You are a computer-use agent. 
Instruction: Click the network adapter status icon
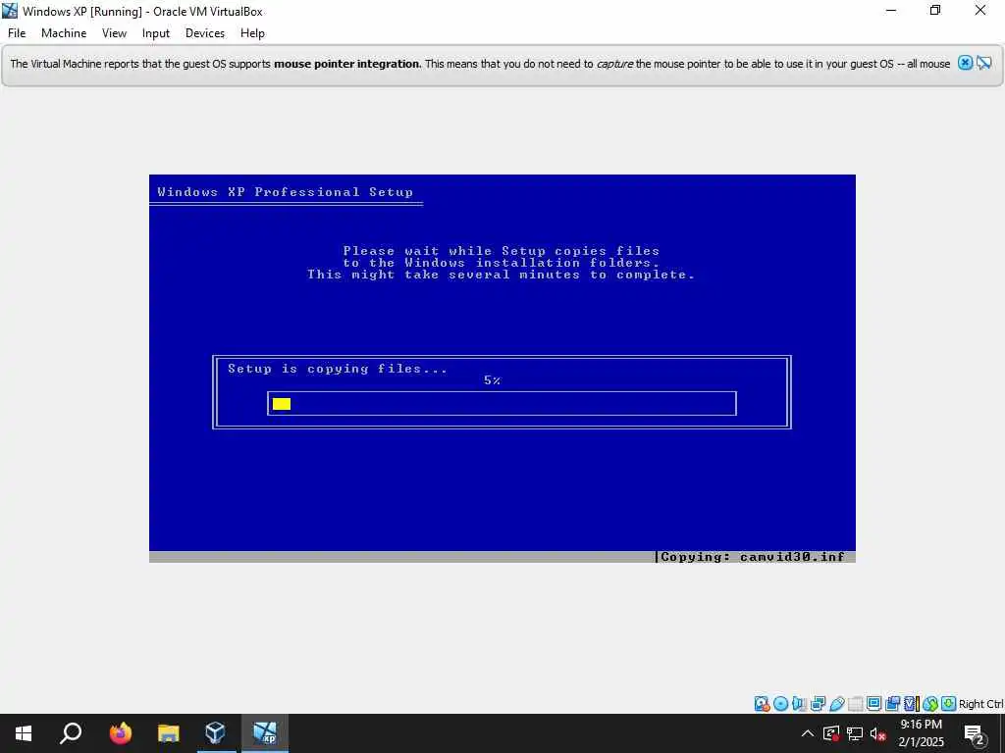tap(818, 704)
